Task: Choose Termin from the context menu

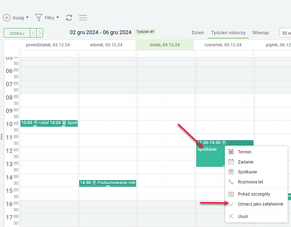Action: pyautogui.click(x=256, y=152)
